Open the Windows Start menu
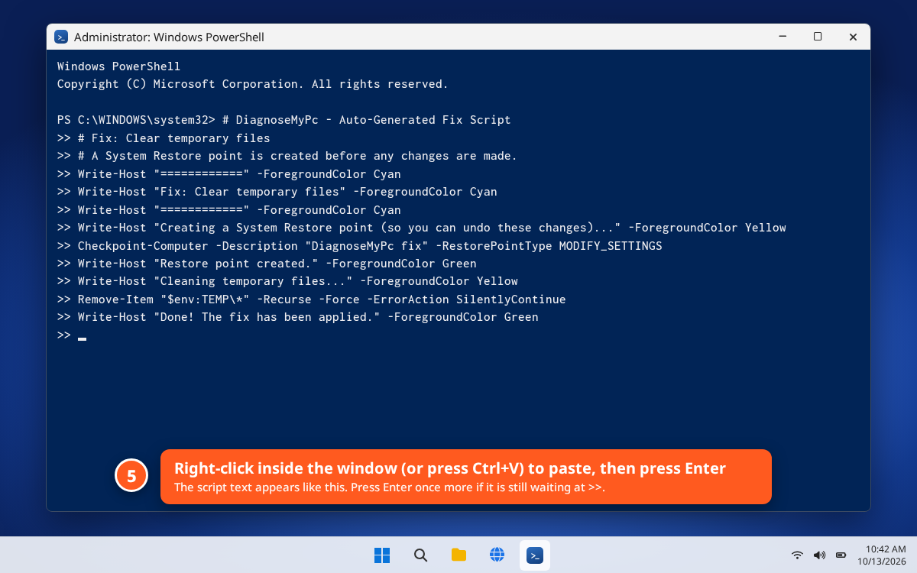Screen dimensions: 917x573 coord(382,555)
